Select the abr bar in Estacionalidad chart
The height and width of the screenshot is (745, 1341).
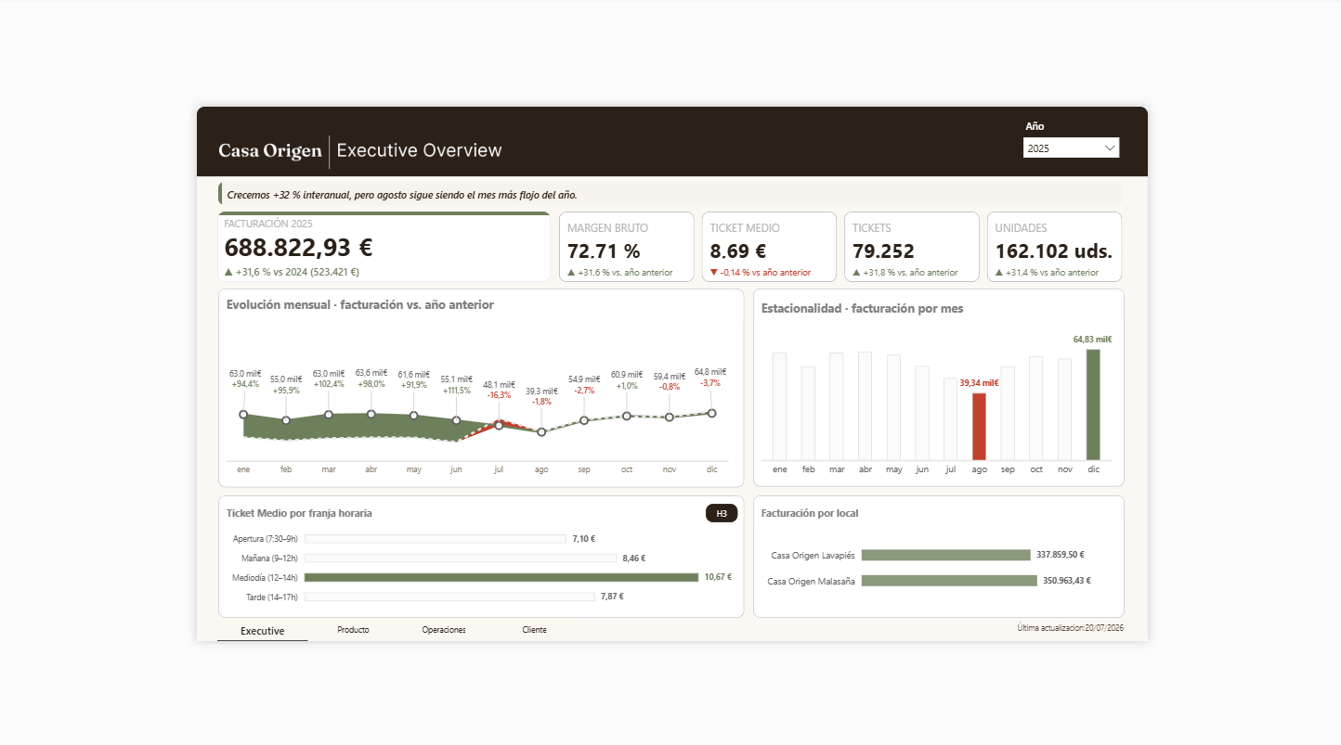click(865, 405)
